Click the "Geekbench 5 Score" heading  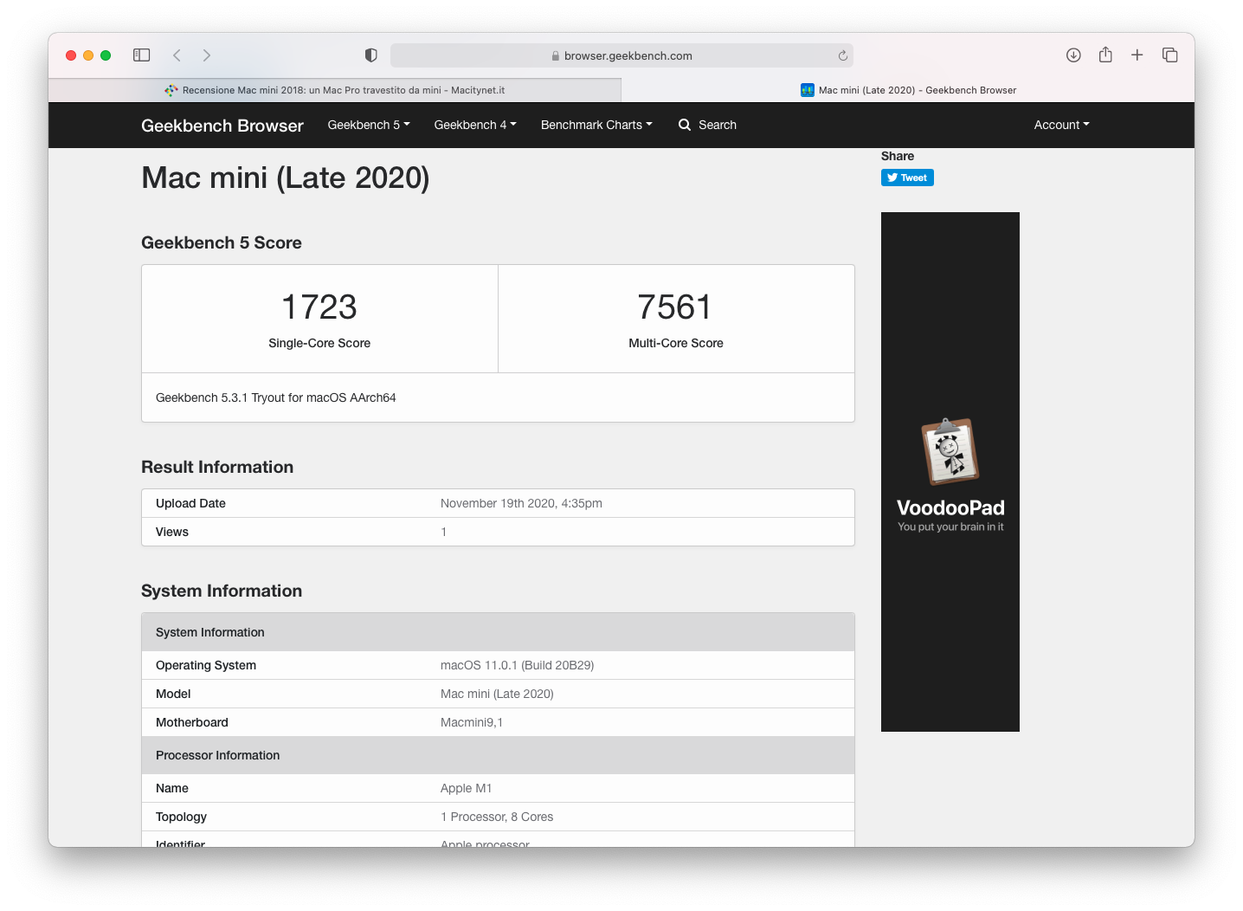click(222, 242)
